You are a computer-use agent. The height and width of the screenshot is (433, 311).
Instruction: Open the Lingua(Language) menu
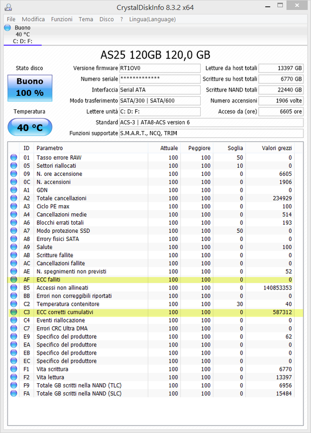(153, 19)
